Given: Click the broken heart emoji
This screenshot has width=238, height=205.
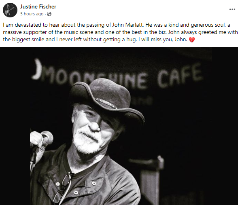Looking at the screenshot, I should pyautogui.click(x=192, y=40).
